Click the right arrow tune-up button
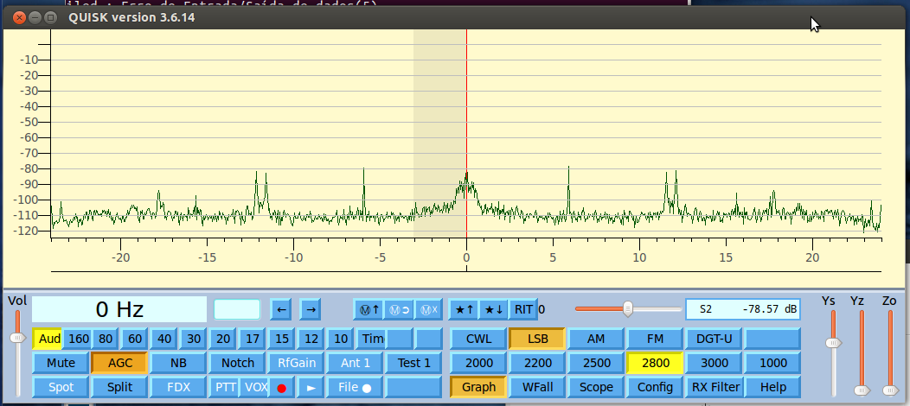Viewport: 910px width, 406px height. [310, 309]
